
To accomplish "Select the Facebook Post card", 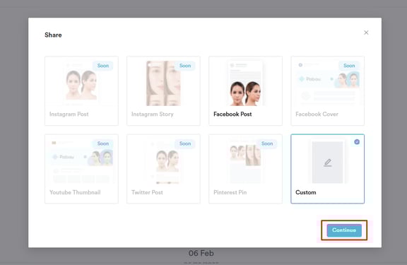I will pyautogui.click(x=246, y=91).
